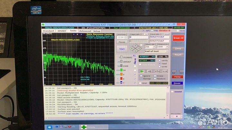The image size is (232, 130).
Task: Switch to the Advanced tab
Action: point(85,31)
